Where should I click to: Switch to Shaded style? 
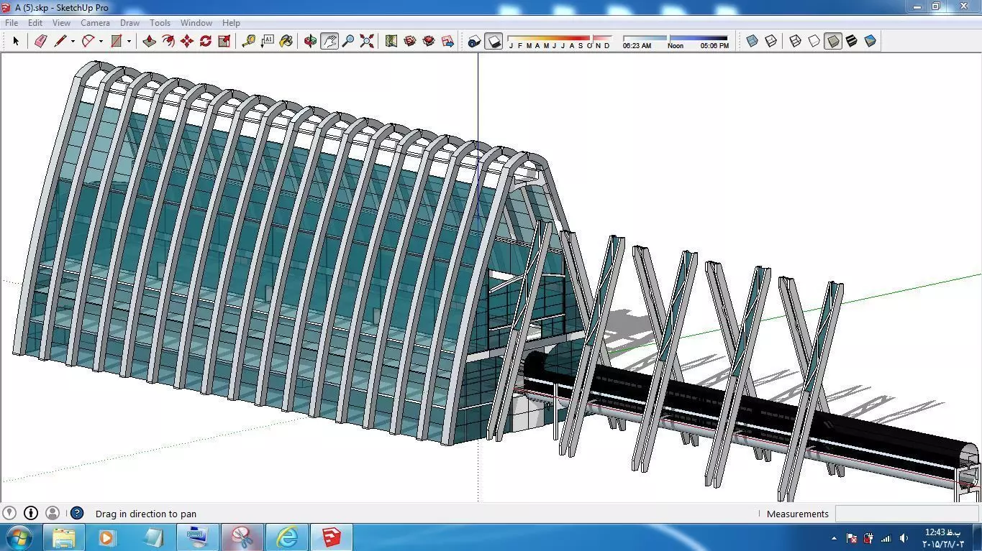click(x=832, y=41)
